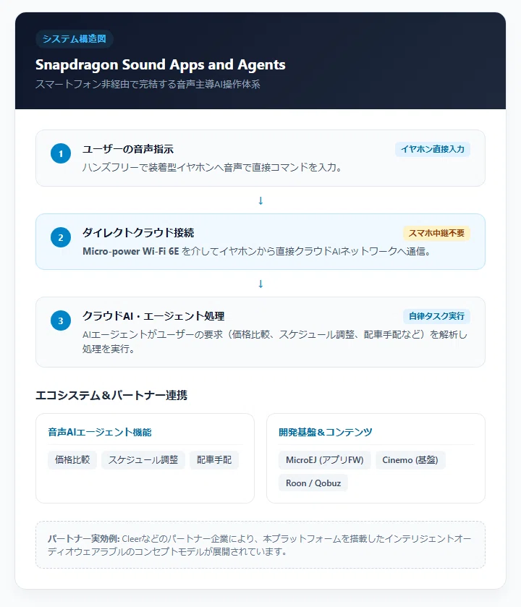Screen dimensions: 521x607
Task: Click the Roon / Qobuz chip
Action: [x=313, y=483]
